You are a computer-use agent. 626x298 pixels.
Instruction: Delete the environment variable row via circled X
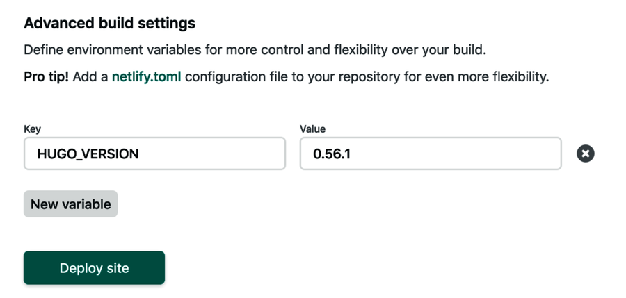[x=586, y=154]
